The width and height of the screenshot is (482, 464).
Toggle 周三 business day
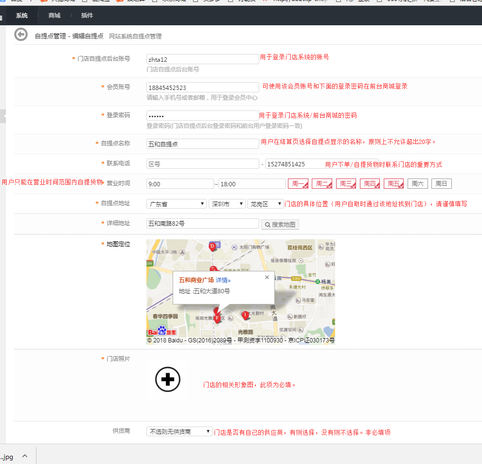pyautogui.click(x=346, y=184)
